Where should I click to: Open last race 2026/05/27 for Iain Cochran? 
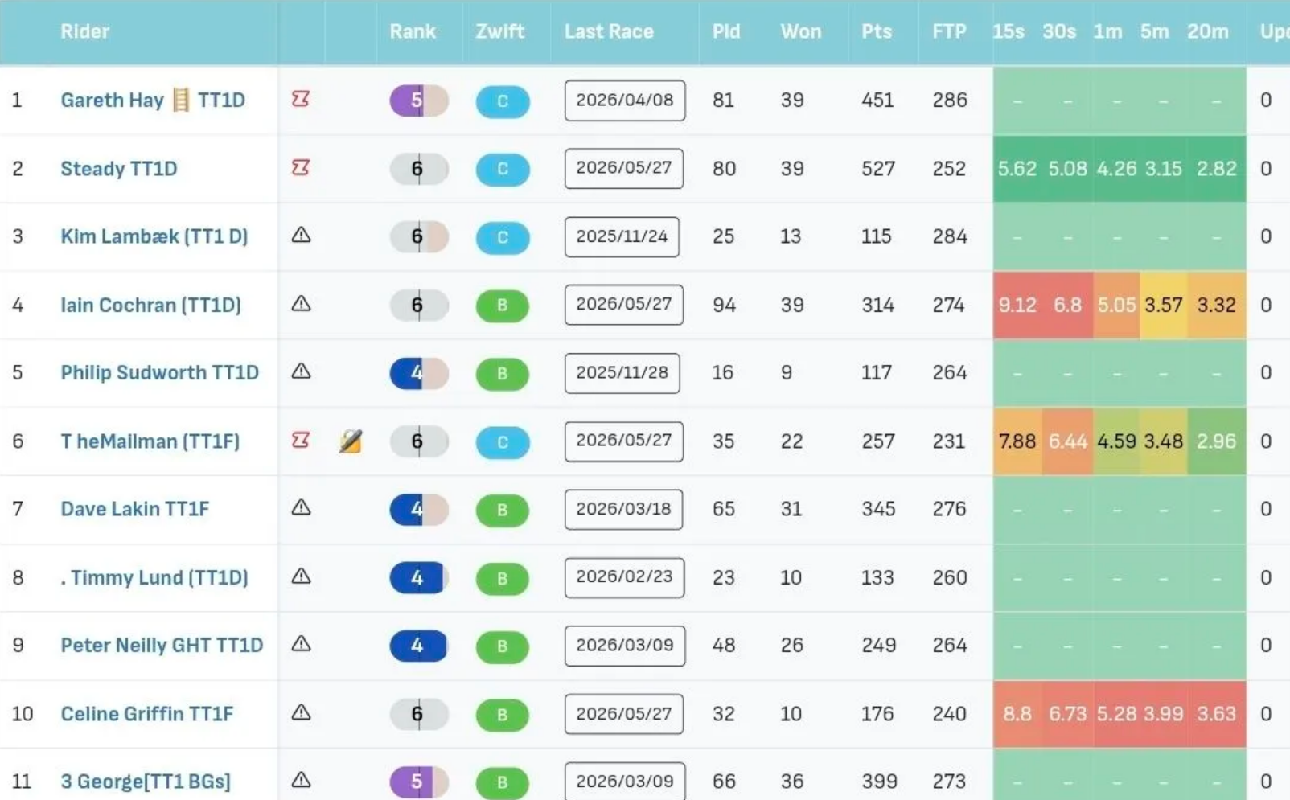pyautogui.click(x=624, y=305)
